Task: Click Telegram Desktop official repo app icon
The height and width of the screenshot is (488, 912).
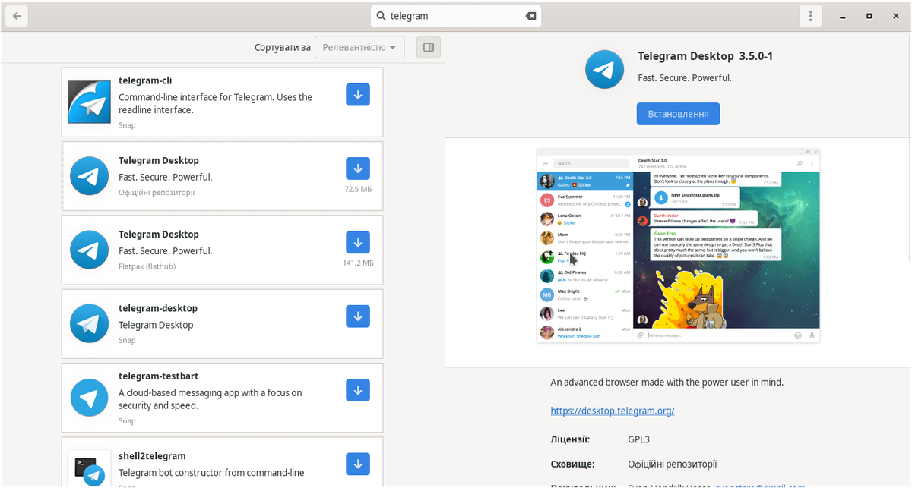Action: (x=89, y=176)
